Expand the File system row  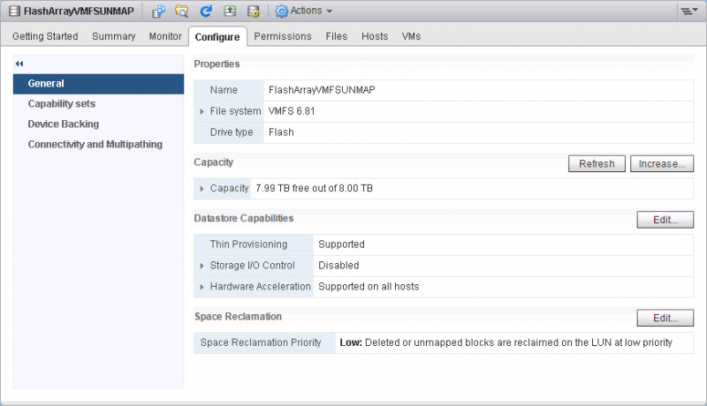coord(201,111)
